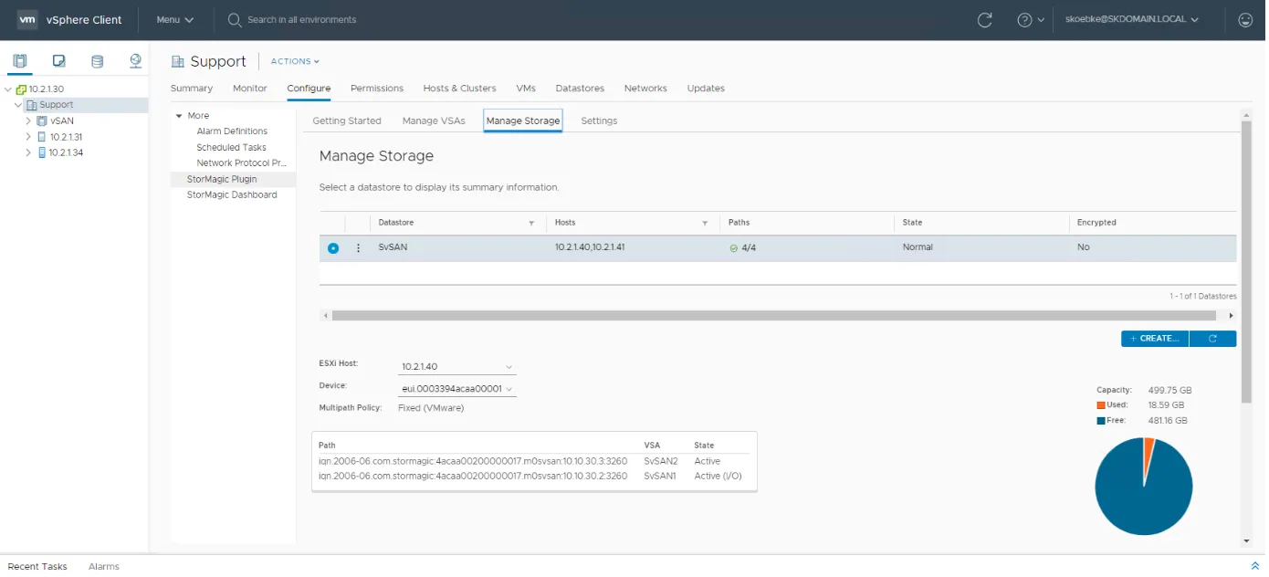Click the Datastore column filter icon
1269x577 pixels.
[x=531, y=223]
